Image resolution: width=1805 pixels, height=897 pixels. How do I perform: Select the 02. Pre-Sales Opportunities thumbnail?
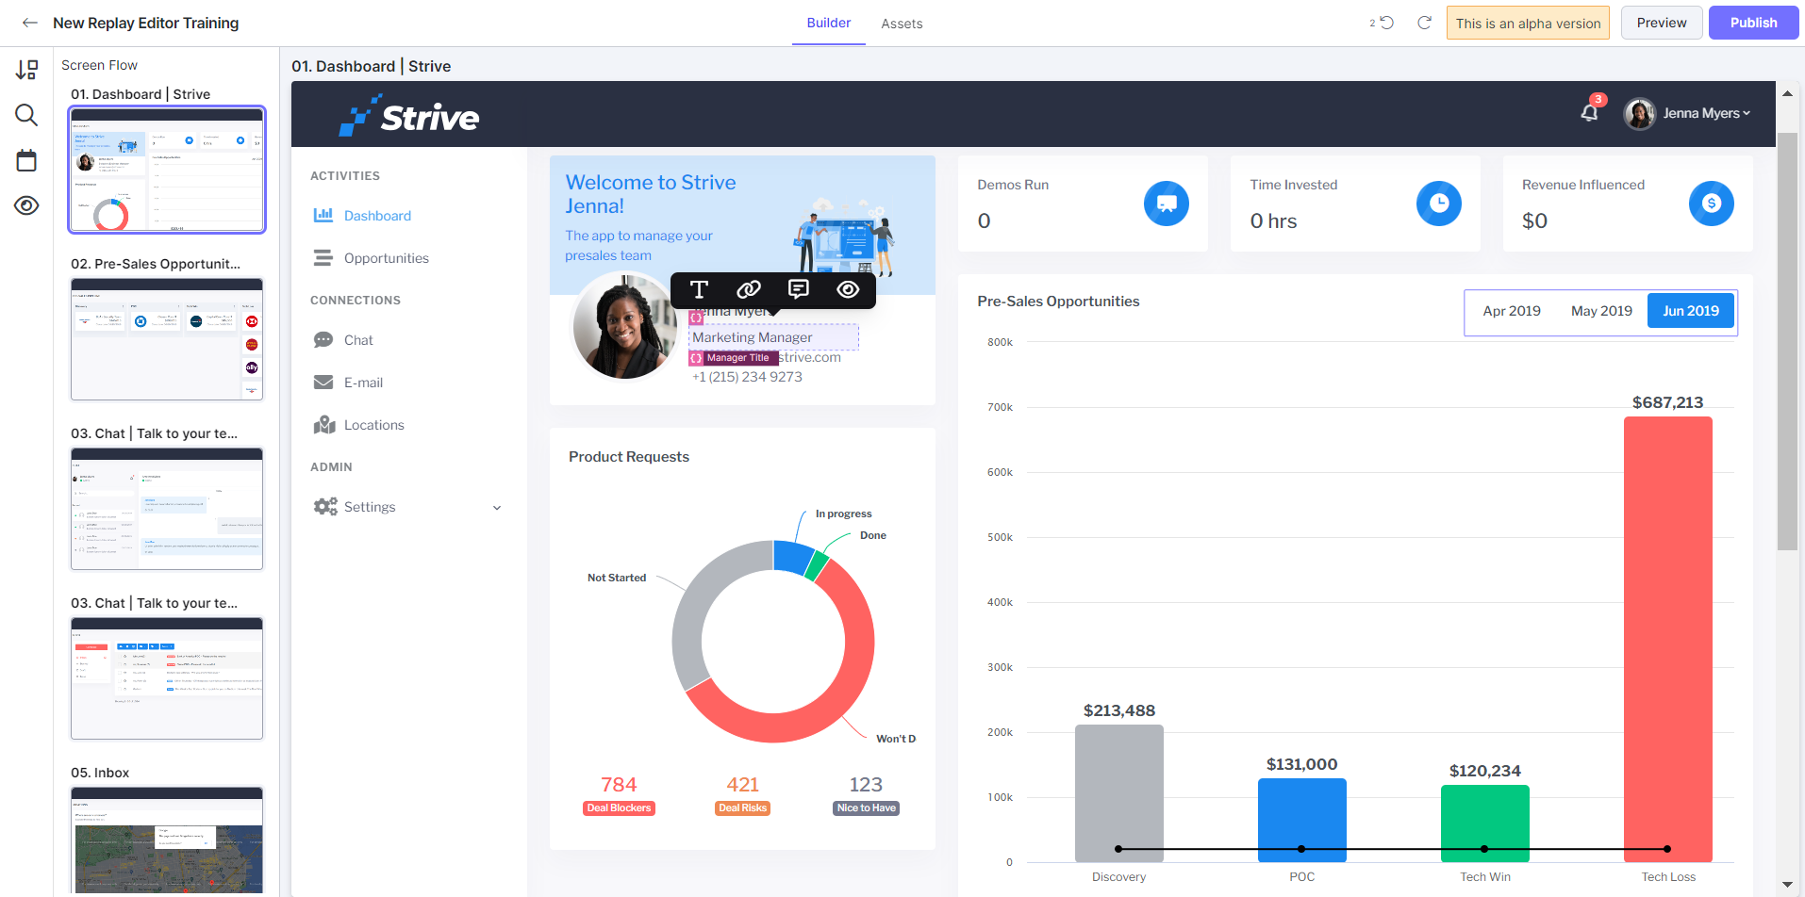click(167, 339)
